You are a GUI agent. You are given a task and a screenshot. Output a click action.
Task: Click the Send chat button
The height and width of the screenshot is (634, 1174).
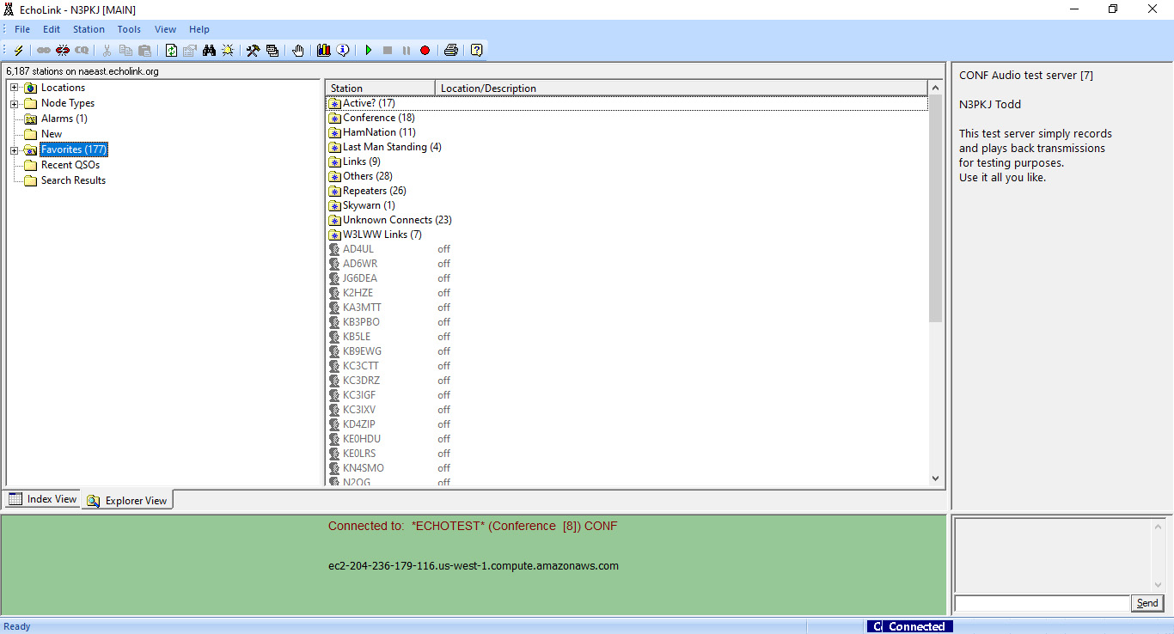(1147, 603)
